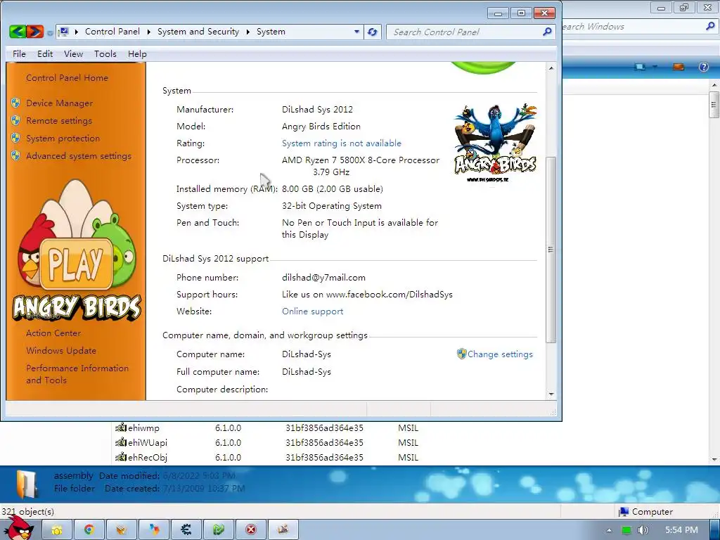The height and width of the screenshot is (540, 720).
Task: Open Advanced system settings
Action: (x=79, y=156)
